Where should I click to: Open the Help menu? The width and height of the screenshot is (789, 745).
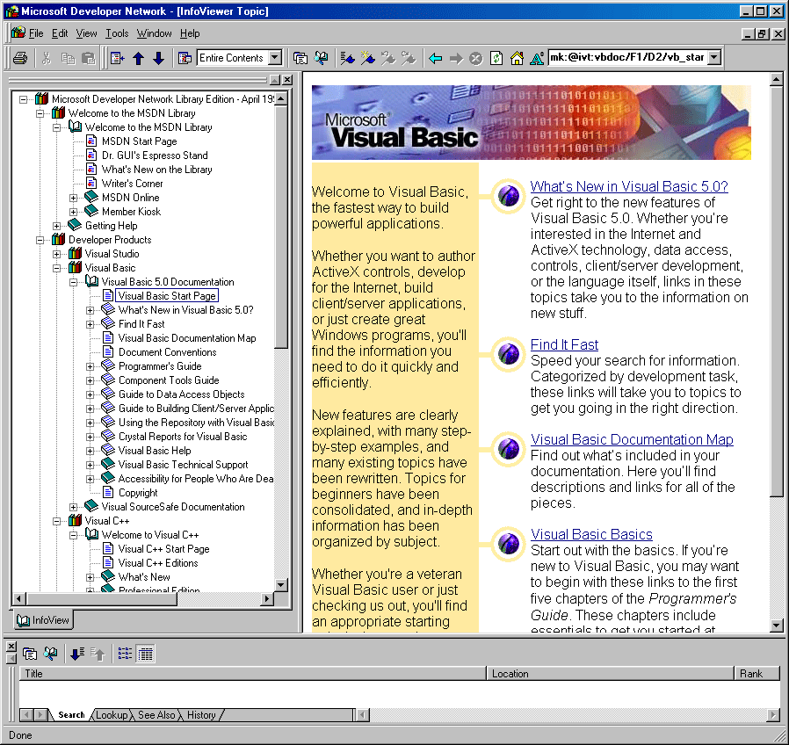tap(190, 33)
